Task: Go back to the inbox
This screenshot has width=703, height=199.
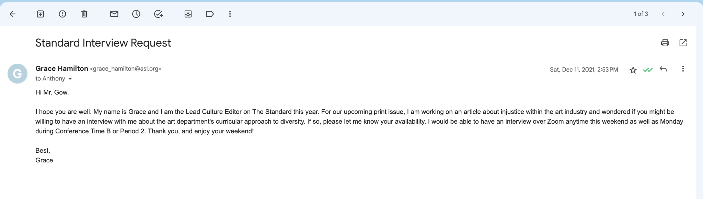Action: [x=13, y=14]
